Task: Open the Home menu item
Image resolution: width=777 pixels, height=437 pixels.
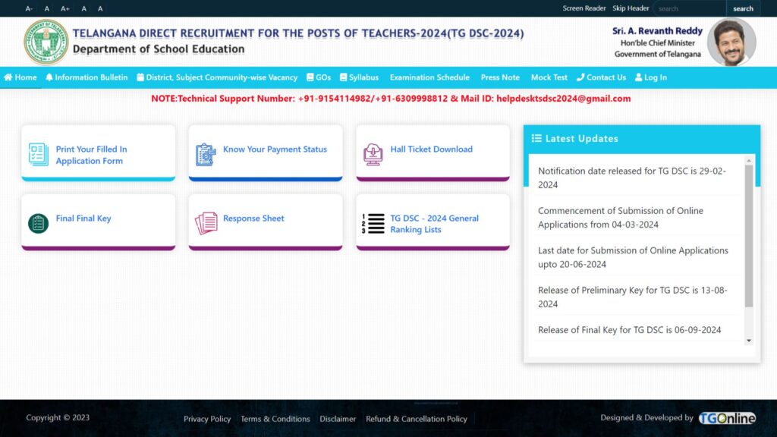Action: click(20, 77)
